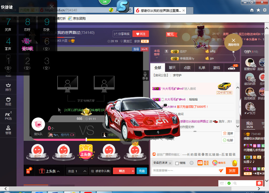Open browser settings gear icon

click(x=265, y=10)
